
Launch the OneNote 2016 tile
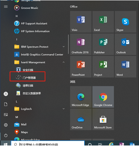(81, 44)
